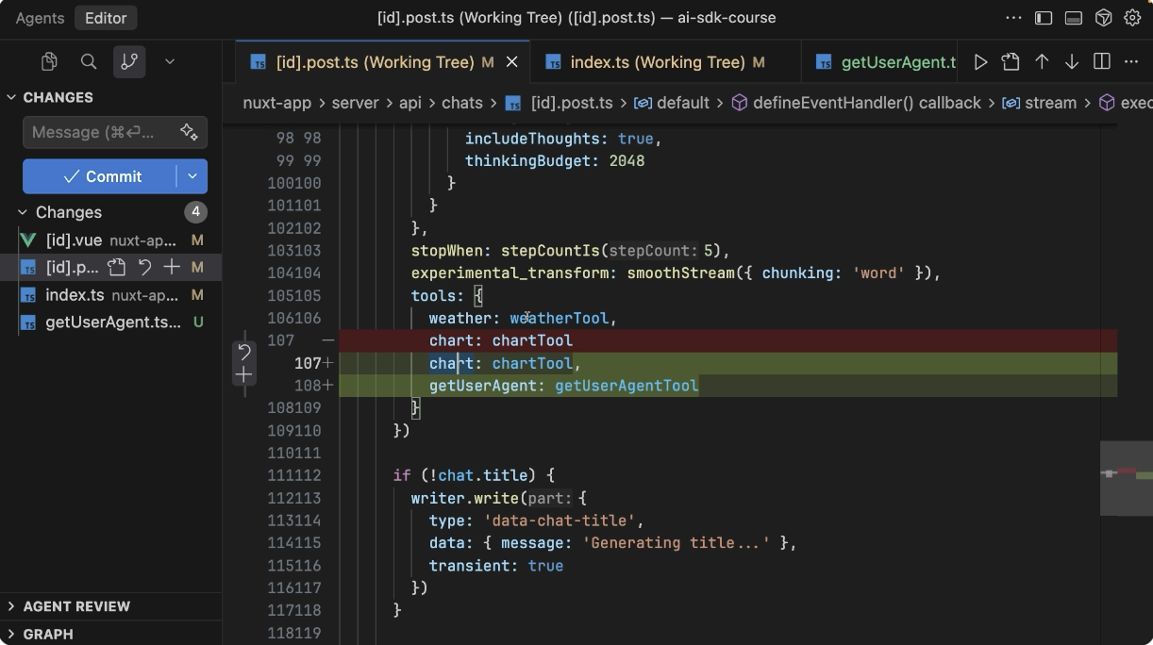
Task: Click 'stepCountIs' in code
Action: tap(550, 251)
